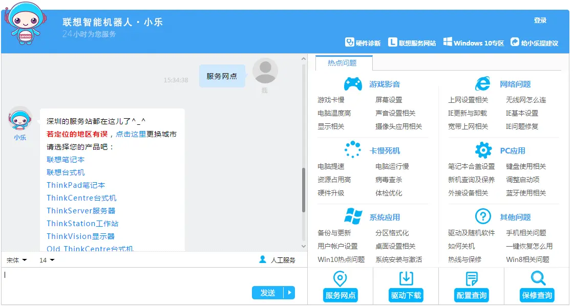Click the 驱动下载 button

point(406,295)
